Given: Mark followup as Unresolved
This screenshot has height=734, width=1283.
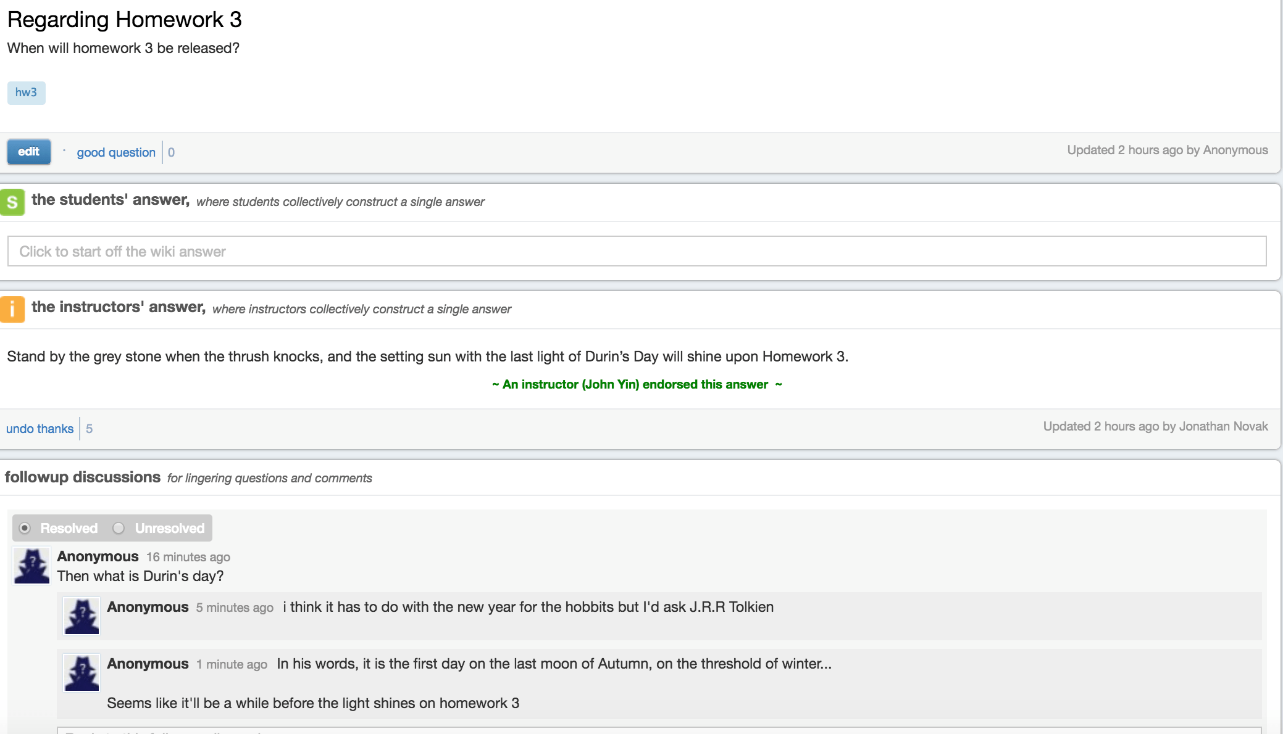Looking at the screenshot, I should coord(119,528).
